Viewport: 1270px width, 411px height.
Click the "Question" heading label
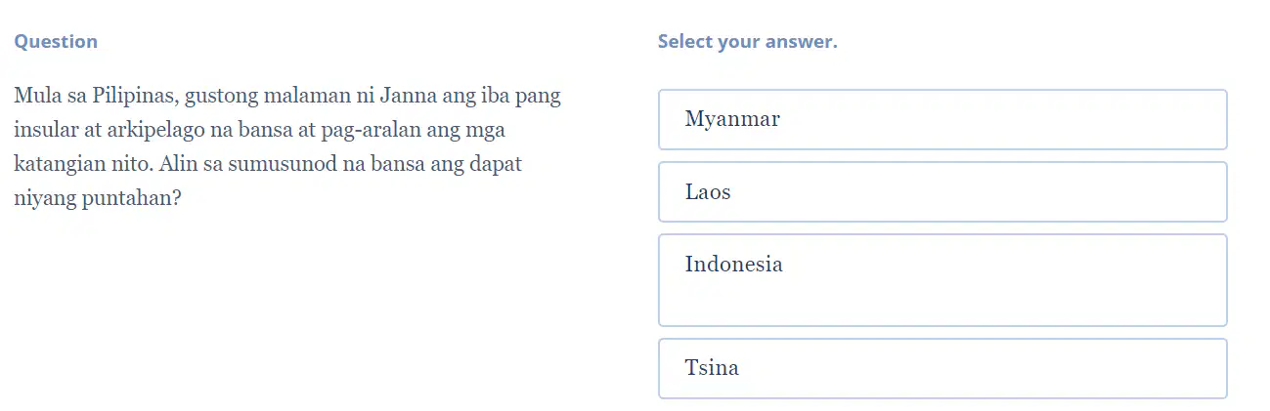[x=56, y=41]
